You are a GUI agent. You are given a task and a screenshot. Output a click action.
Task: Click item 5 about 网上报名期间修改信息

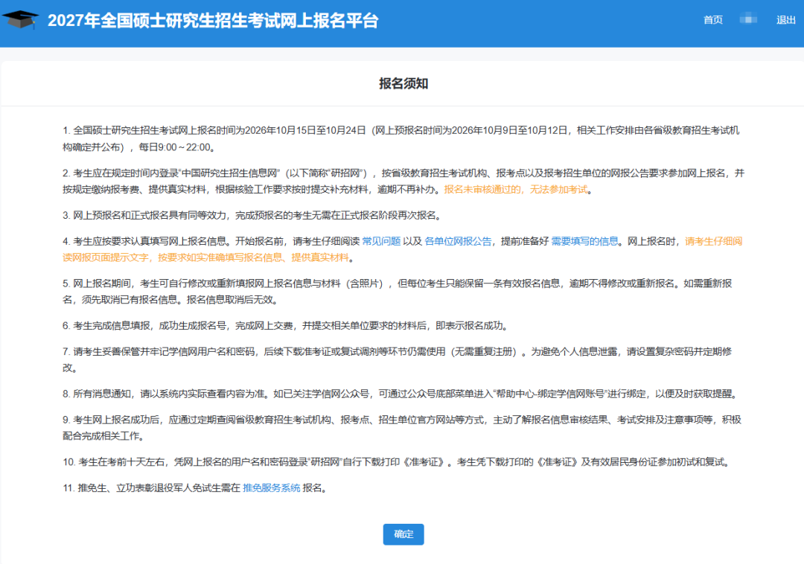point(398,292)
